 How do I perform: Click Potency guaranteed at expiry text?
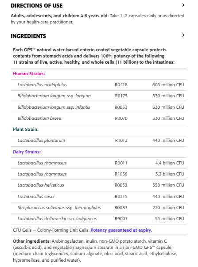point(121,230)
